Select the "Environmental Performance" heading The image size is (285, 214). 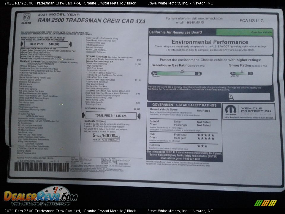[x=210, y=42]
